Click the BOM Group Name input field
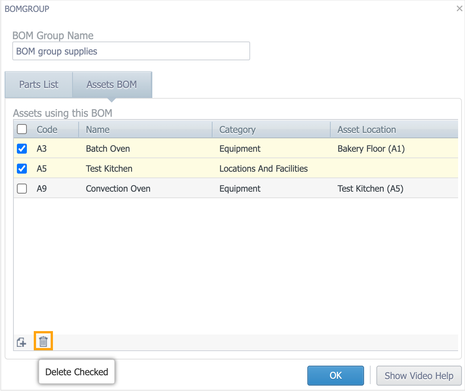Image resolution: width=465 pixels, height=391 pixels. pyautogui.click(x=131, y=51)
